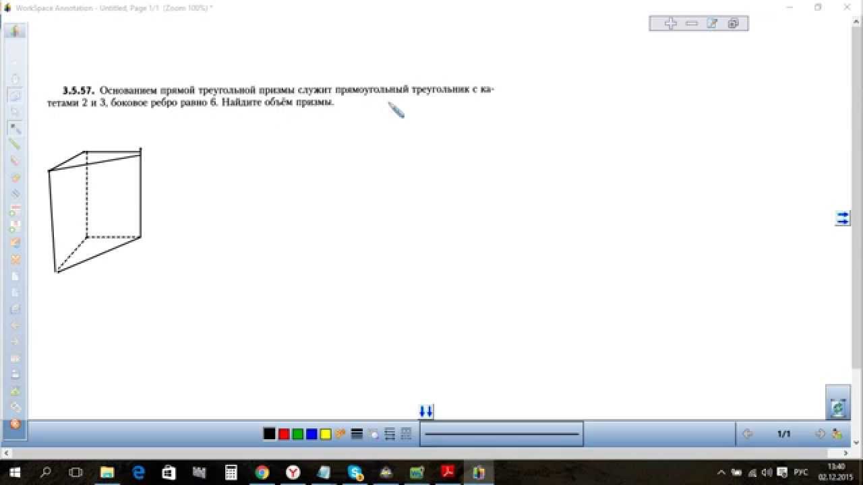The height and width of the screenshot is (485, 863).
Task: Open the recycle bin in lower right
Action: (838, 407)
